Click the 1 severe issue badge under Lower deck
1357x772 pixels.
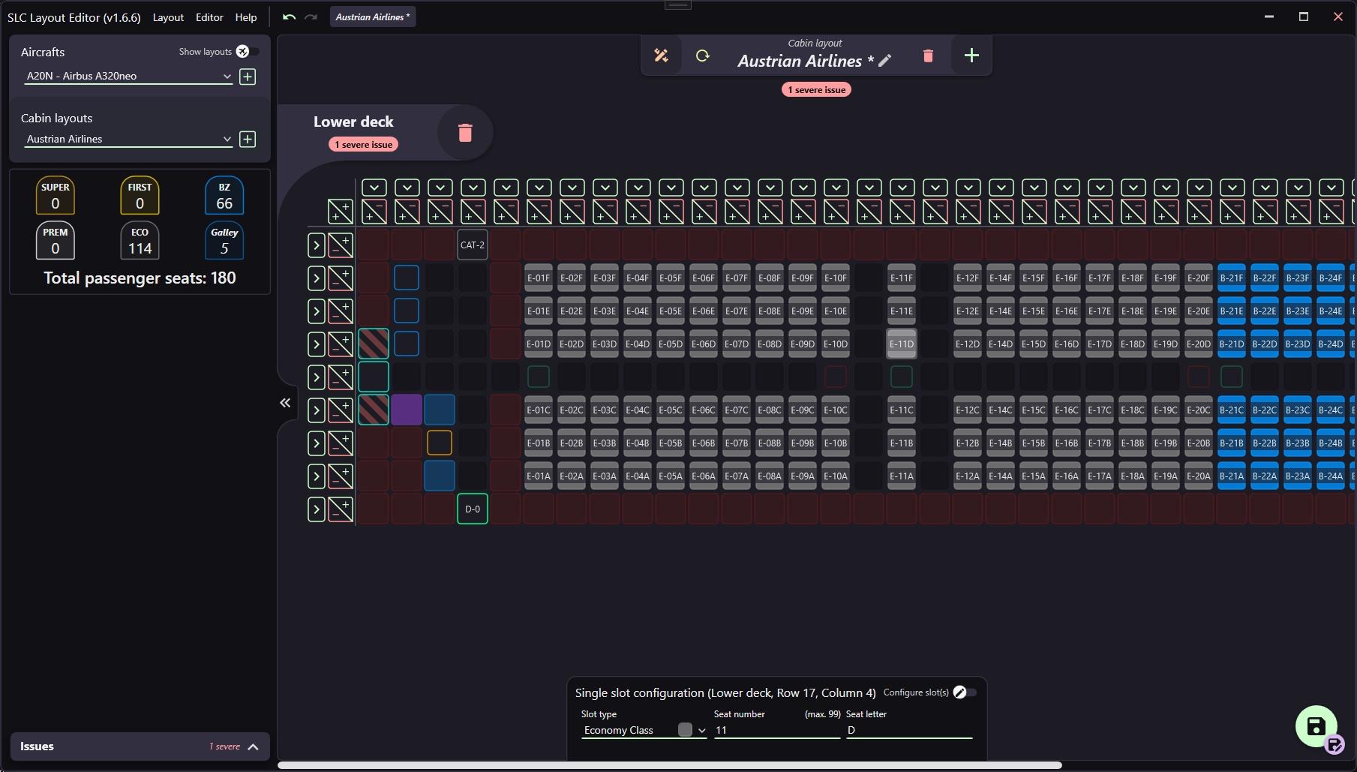pos(362,143)
